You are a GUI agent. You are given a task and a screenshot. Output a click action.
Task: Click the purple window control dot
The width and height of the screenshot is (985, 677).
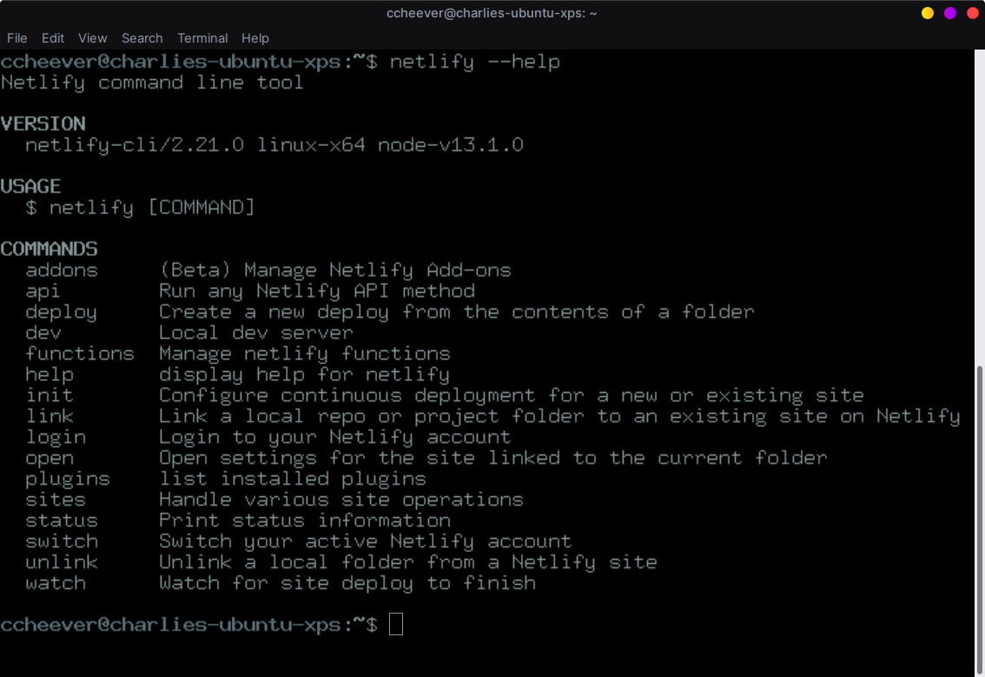(951, 13)
